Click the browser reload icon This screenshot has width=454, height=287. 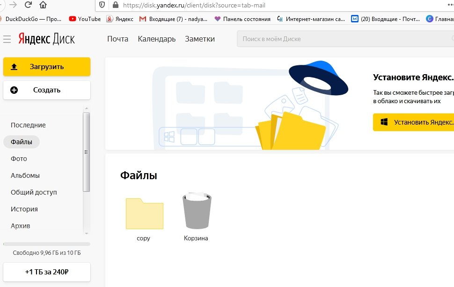(x=28, y=5)
